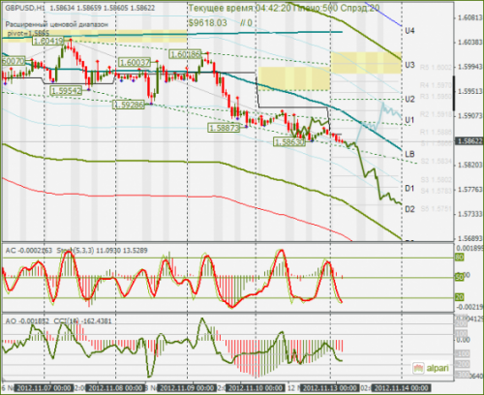This screenshot has height=395, width=484.
Task: Click the 1.58873 low price label
Action: coord(225,128)
